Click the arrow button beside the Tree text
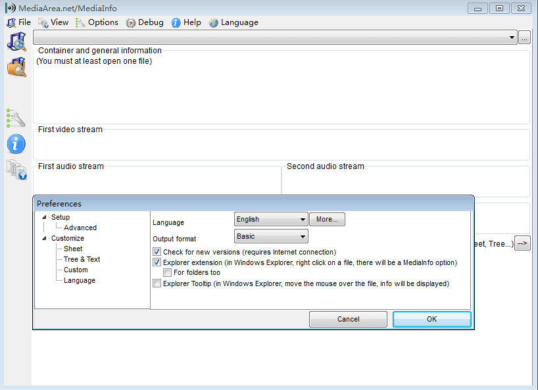Screen dimensions: 538x390 522,243
